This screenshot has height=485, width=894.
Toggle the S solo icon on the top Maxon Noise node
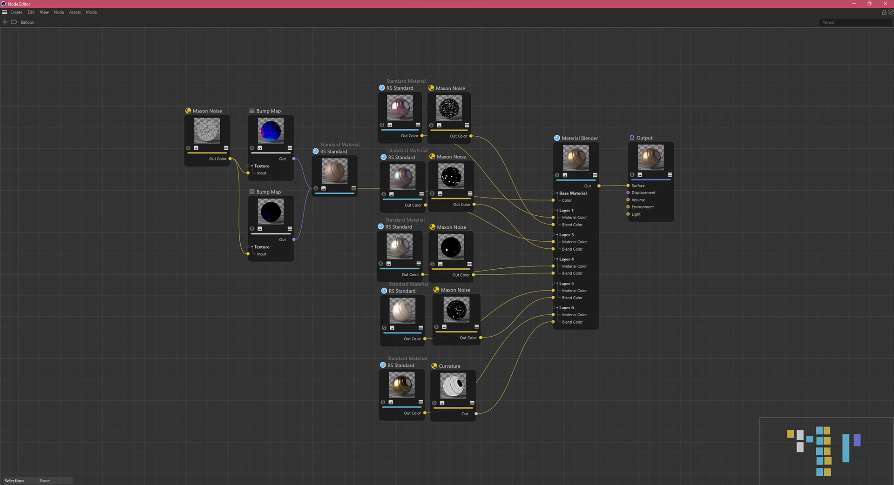coord(431,124)
